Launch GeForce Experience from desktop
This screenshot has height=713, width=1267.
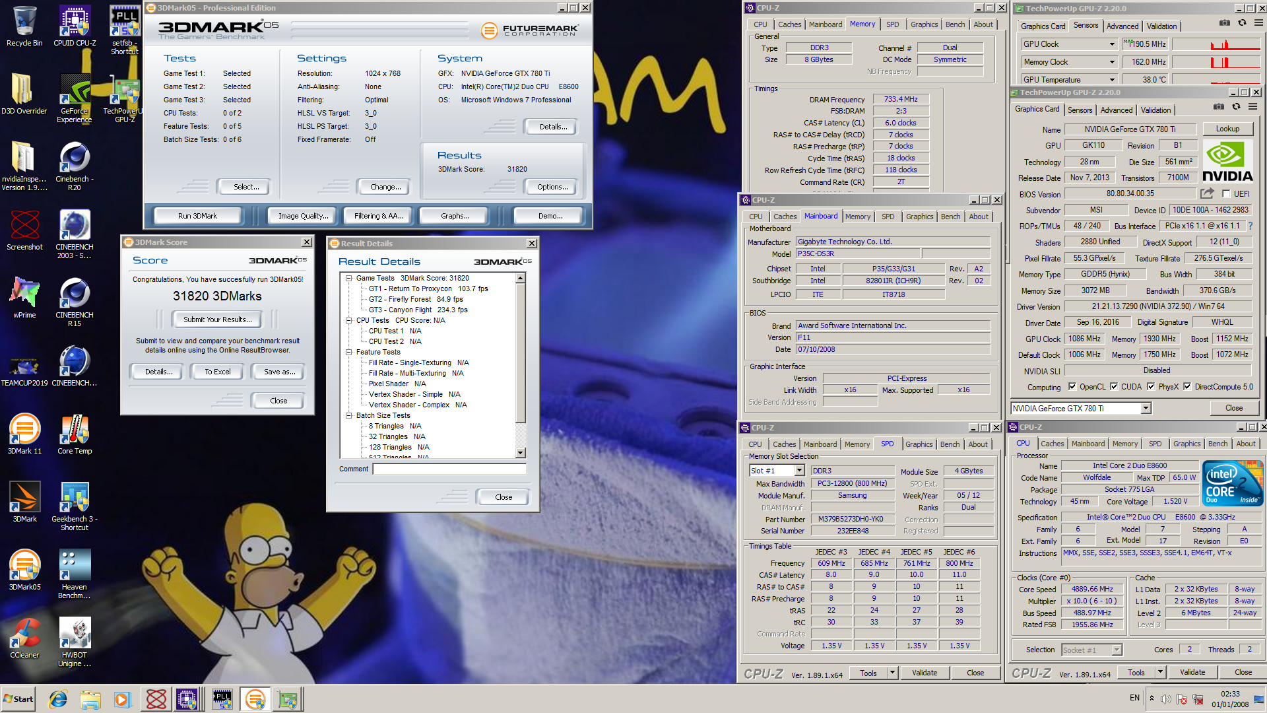[x=75, y=98]
